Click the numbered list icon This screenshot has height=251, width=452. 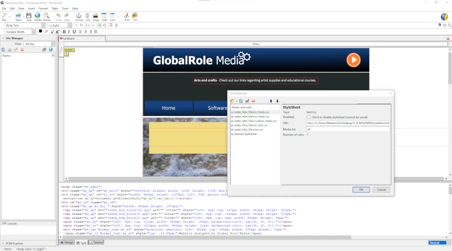point(87,26)
